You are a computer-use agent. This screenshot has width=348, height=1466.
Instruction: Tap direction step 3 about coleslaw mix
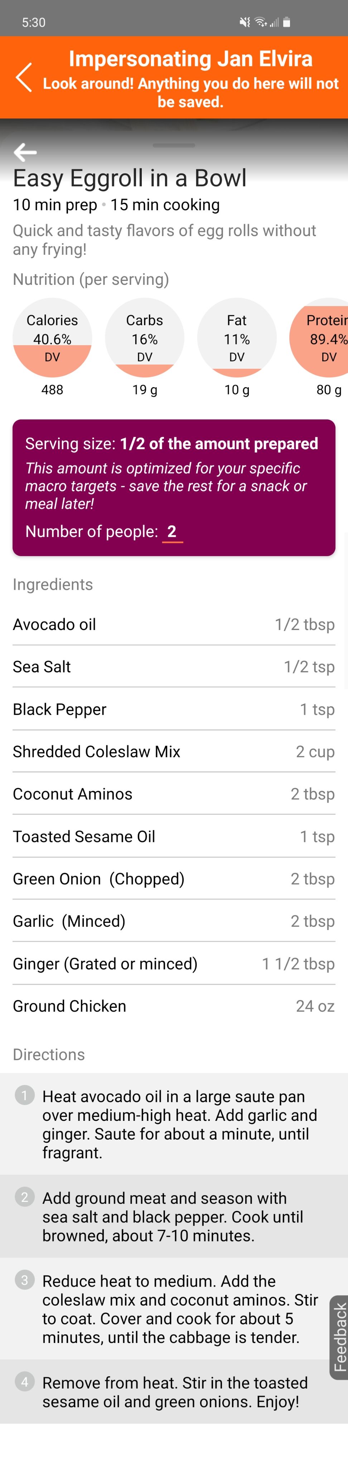(x=174, y=1308)
